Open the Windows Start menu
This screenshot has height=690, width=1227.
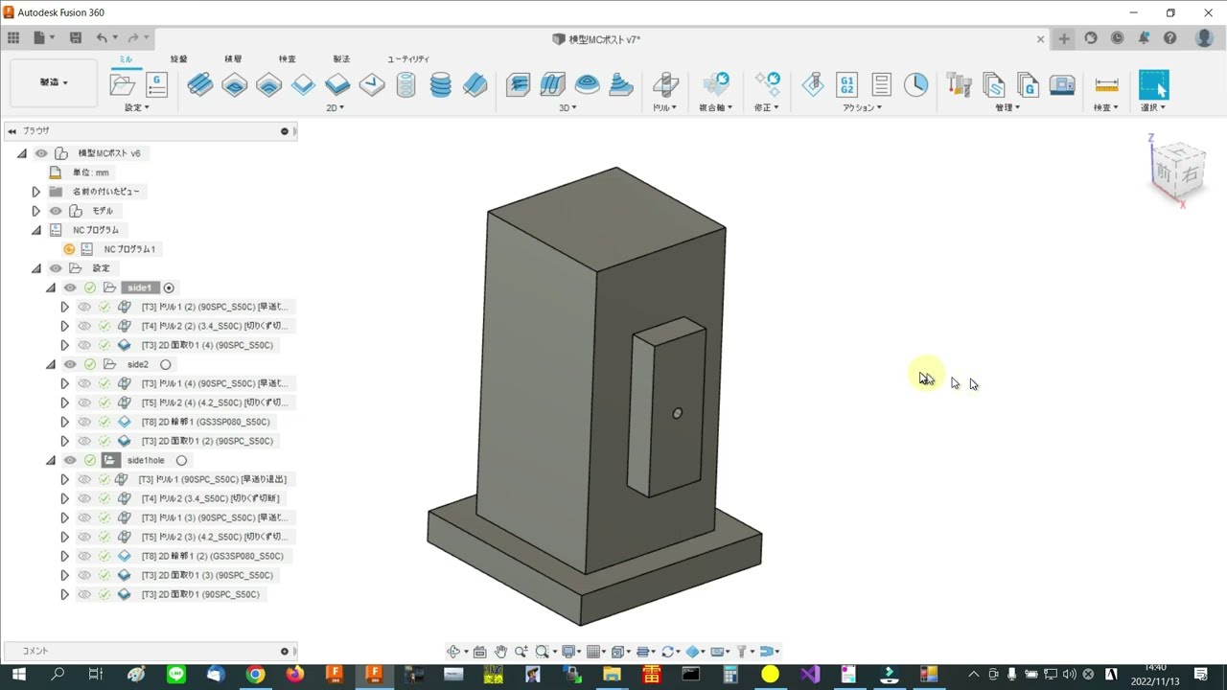[18, 675]
